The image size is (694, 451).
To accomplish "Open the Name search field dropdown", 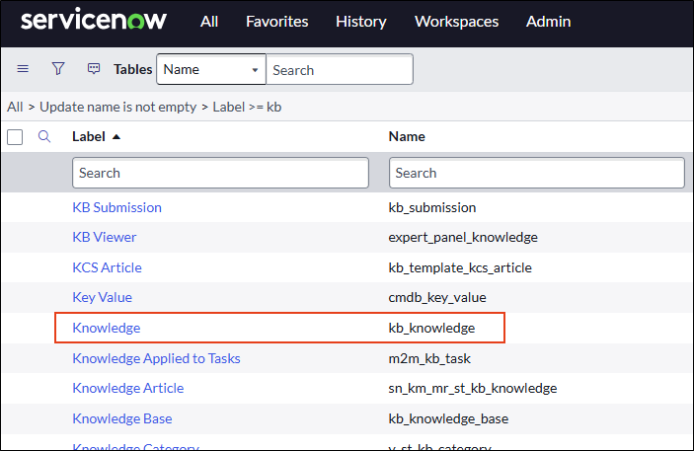I will coord(211,69).
